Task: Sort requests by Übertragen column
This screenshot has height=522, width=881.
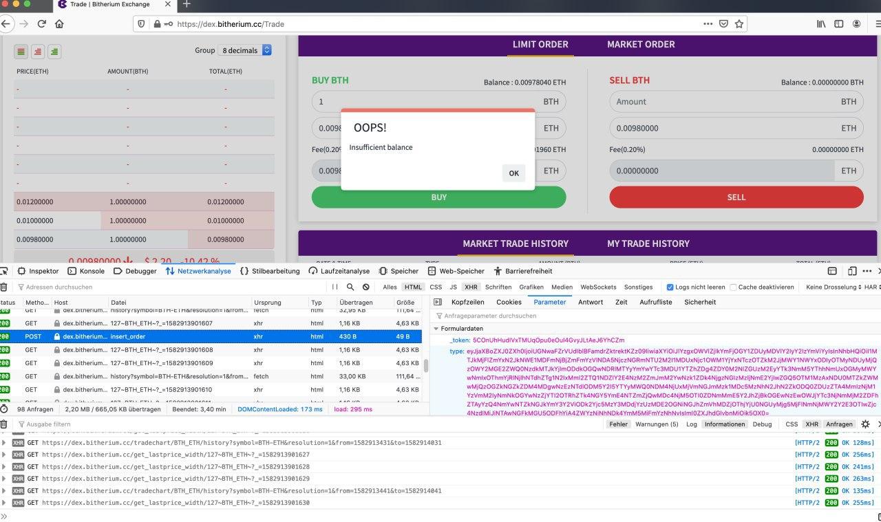Action: pyautogui.click(x=364, y=302)
